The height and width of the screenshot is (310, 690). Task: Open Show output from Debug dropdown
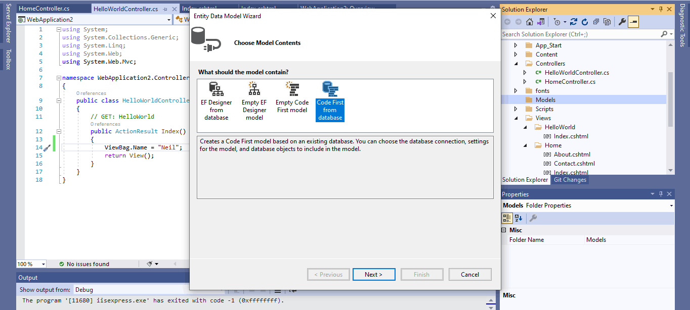tap(132, 290)
